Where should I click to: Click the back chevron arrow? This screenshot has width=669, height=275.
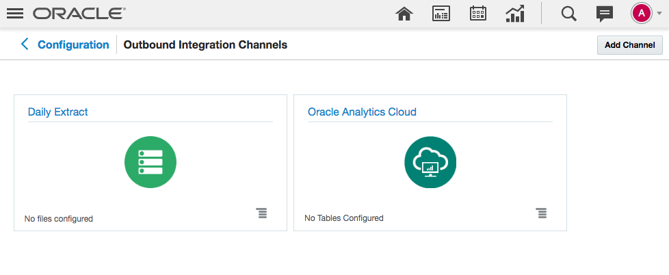[x=25, y=45]
